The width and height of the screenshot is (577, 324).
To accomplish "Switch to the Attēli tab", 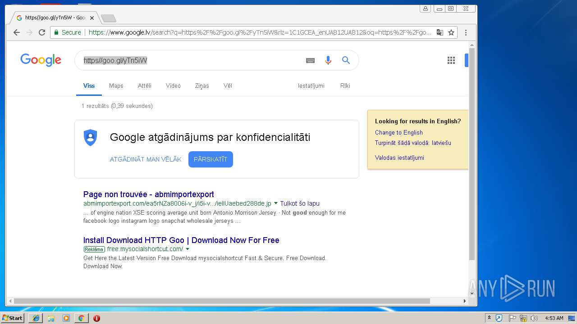I will [x=145, y=86].
